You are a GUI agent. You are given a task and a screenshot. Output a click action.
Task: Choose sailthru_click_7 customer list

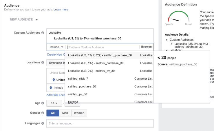(78, 79)
